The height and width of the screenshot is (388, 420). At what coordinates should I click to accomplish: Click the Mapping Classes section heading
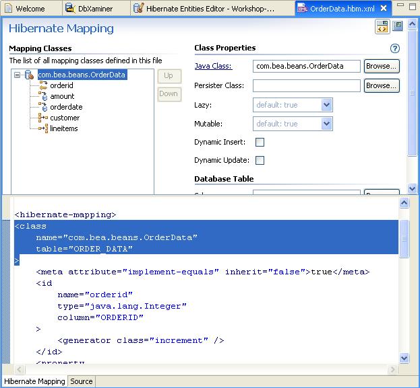coord(40,48)
